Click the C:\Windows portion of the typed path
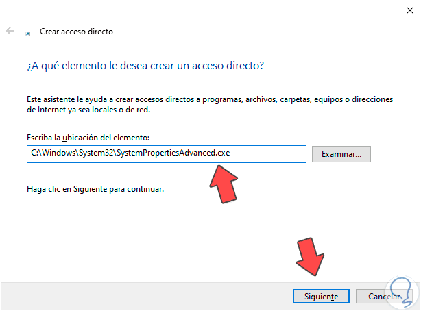The image size is (421, 311). pos(49,154)
